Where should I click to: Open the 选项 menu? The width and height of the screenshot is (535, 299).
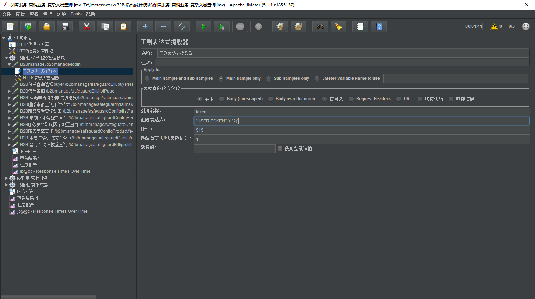coord(61,14)
